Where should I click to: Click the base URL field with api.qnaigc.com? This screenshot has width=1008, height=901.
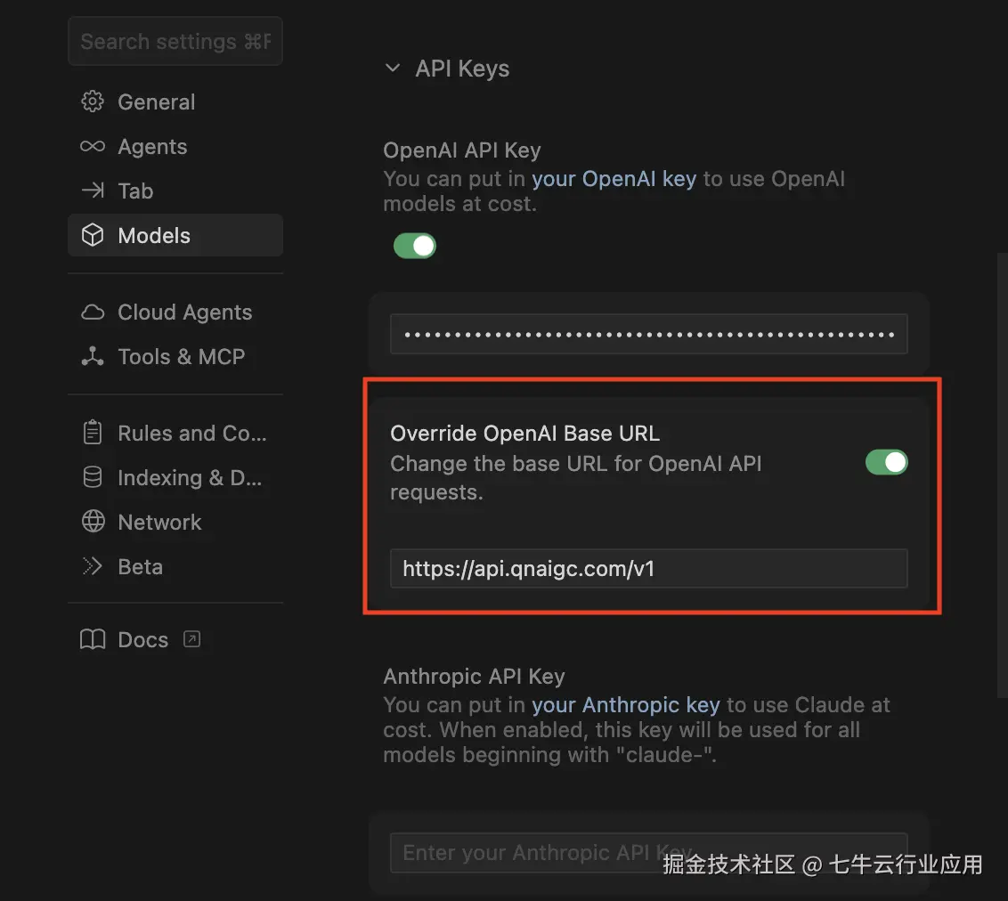point(648,568)
